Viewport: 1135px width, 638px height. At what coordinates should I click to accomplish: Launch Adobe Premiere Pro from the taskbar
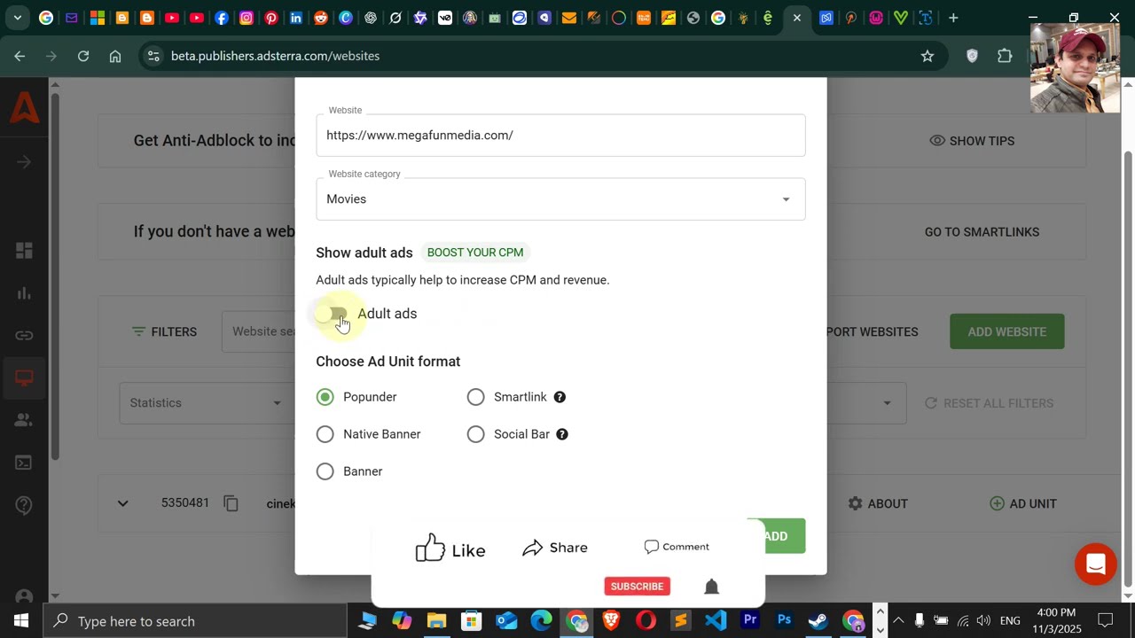tap(750, 621)
